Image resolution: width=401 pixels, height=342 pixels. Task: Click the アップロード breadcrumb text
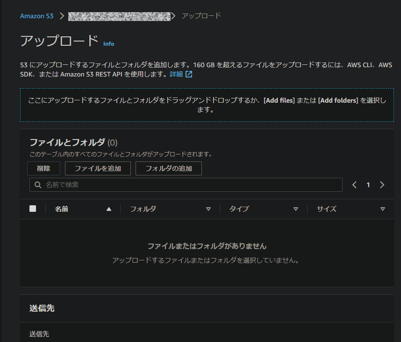coord(201,16)
